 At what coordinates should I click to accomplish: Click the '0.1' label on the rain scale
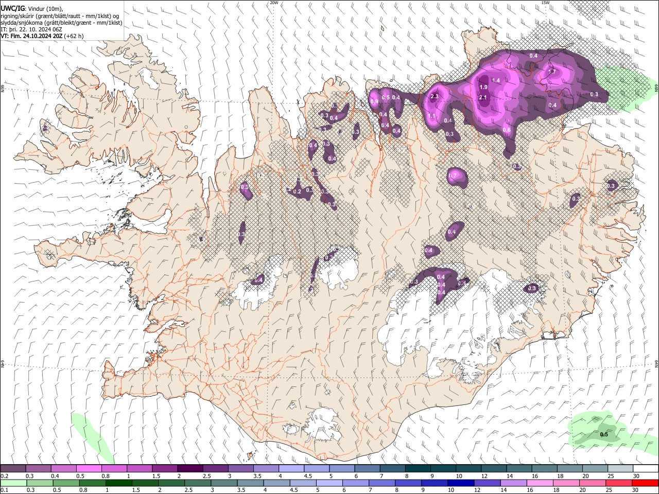tap(4, 490)
